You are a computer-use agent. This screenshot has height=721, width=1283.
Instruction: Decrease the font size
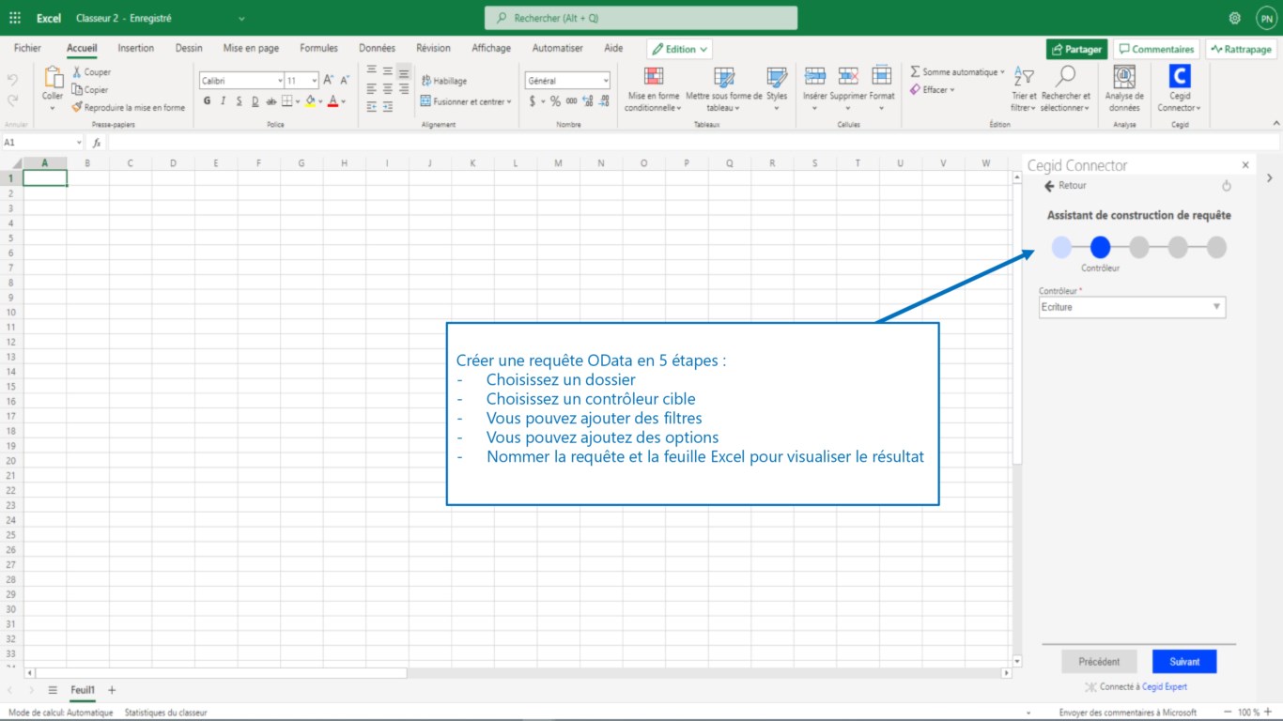(345, 81)
